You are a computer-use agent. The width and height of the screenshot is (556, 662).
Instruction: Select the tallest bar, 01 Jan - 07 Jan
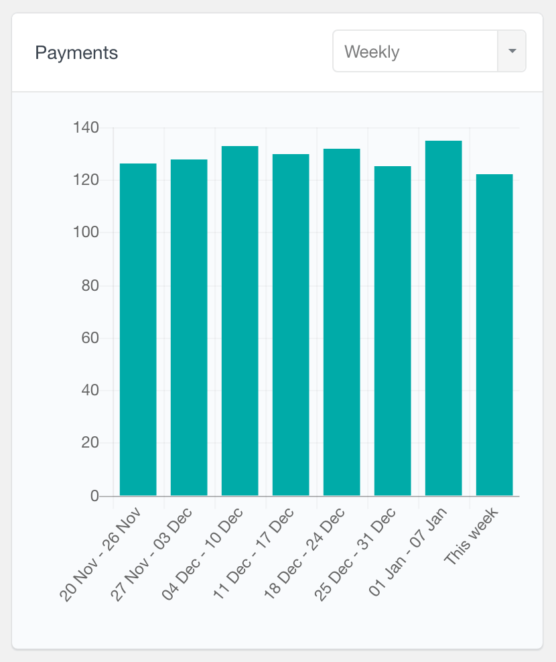click(443, 318)
